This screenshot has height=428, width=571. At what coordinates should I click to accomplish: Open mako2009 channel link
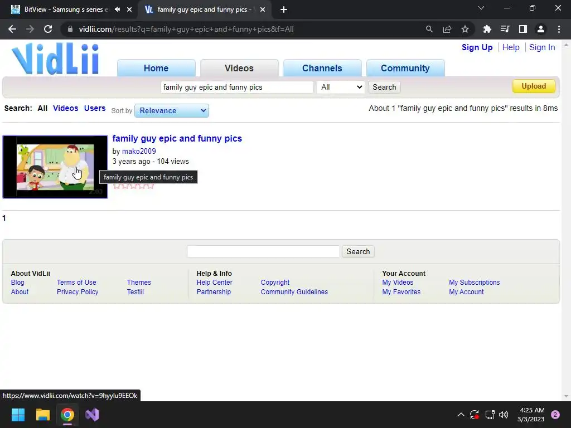[x=139, y=151]
